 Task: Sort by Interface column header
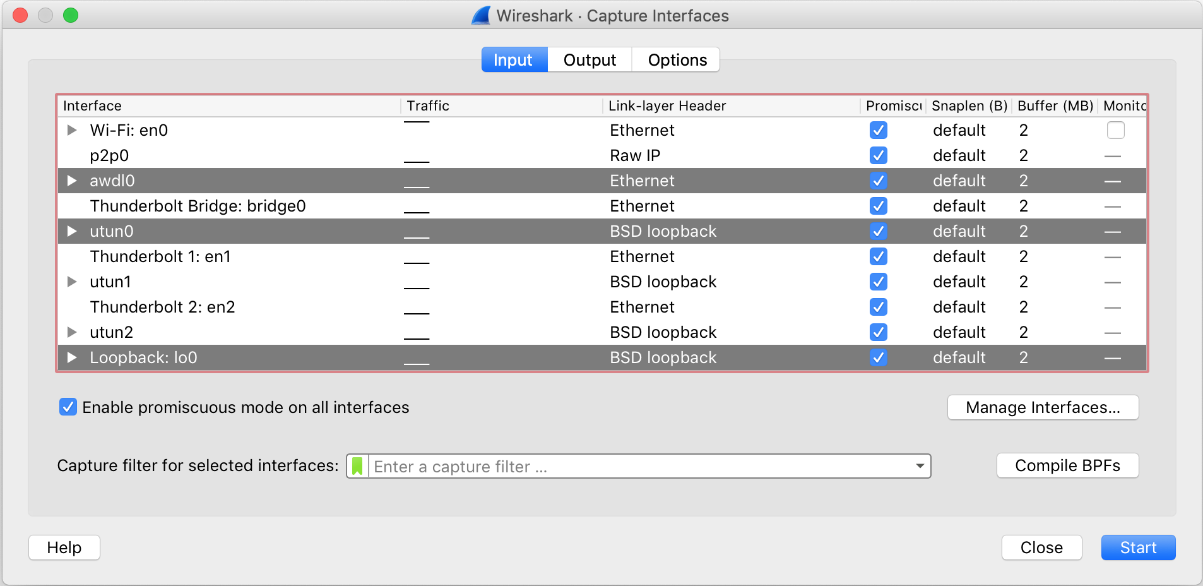[229, 105]
